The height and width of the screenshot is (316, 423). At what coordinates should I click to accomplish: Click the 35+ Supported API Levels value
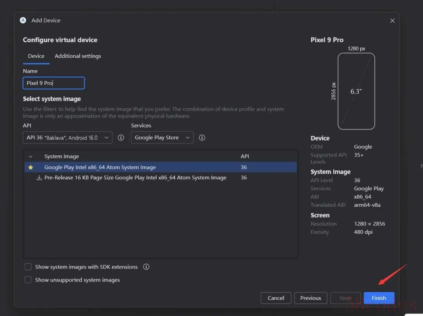[358, 155]
